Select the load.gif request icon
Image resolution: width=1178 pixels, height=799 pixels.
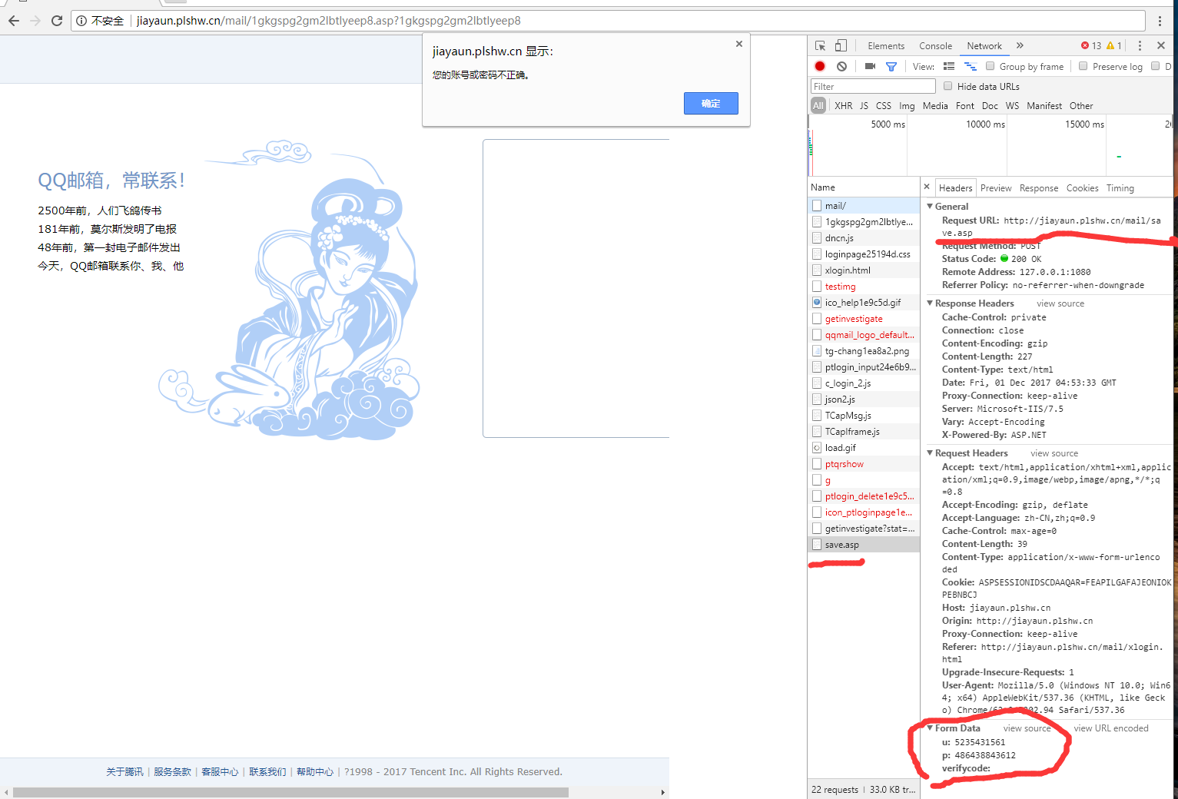point(817,448)
